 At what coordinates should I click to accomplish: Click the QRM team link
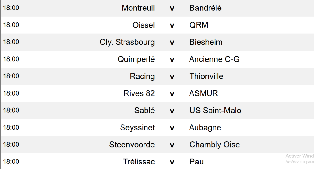tap(199, 25)
